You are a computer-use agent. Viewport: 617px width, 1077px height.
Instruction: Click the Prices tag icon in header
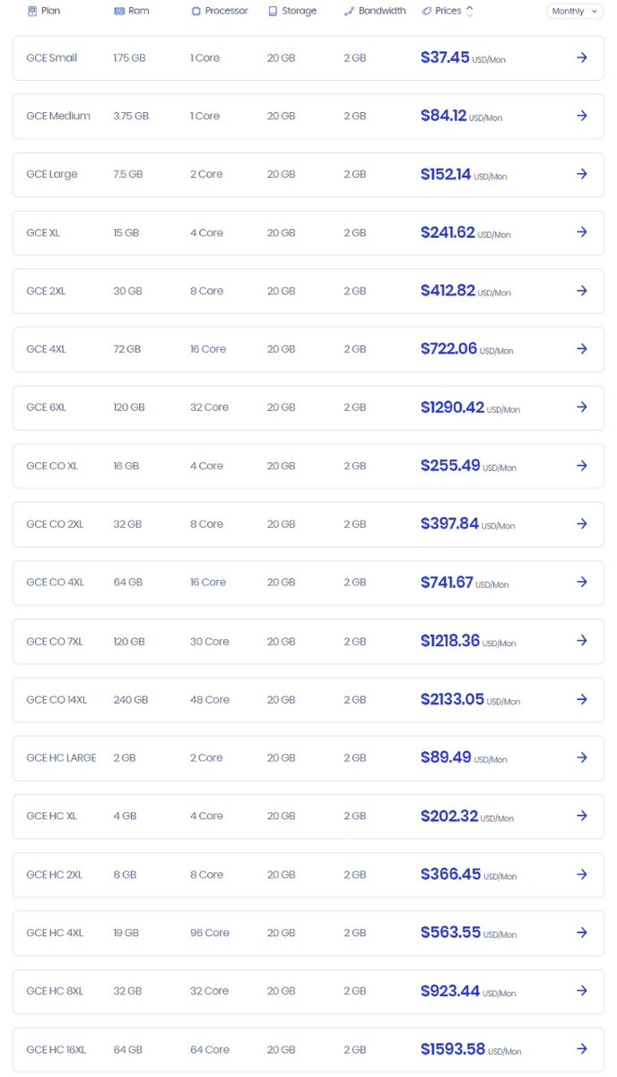pyautogui.click(x=427, y=11)
